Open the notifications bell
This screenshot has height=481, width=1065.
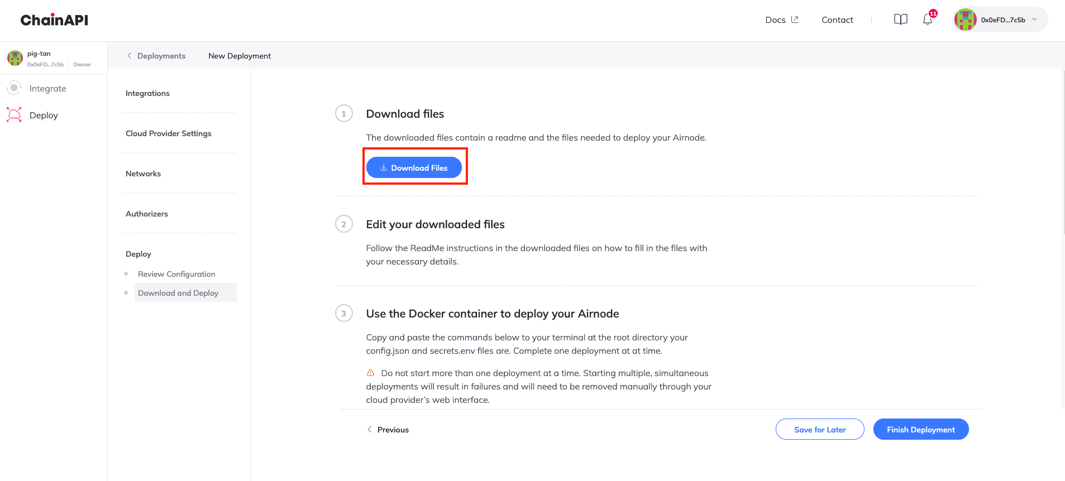point(927,20)
